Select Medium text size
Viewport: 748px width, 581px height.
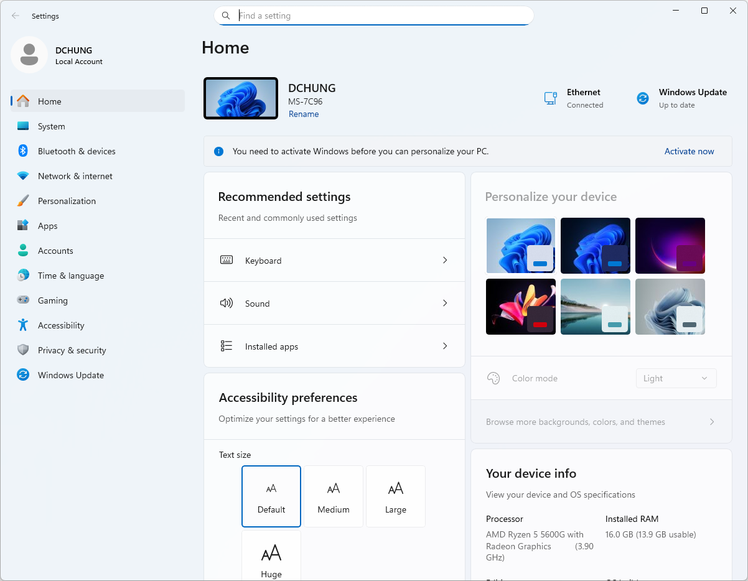(x=334, y=496)
